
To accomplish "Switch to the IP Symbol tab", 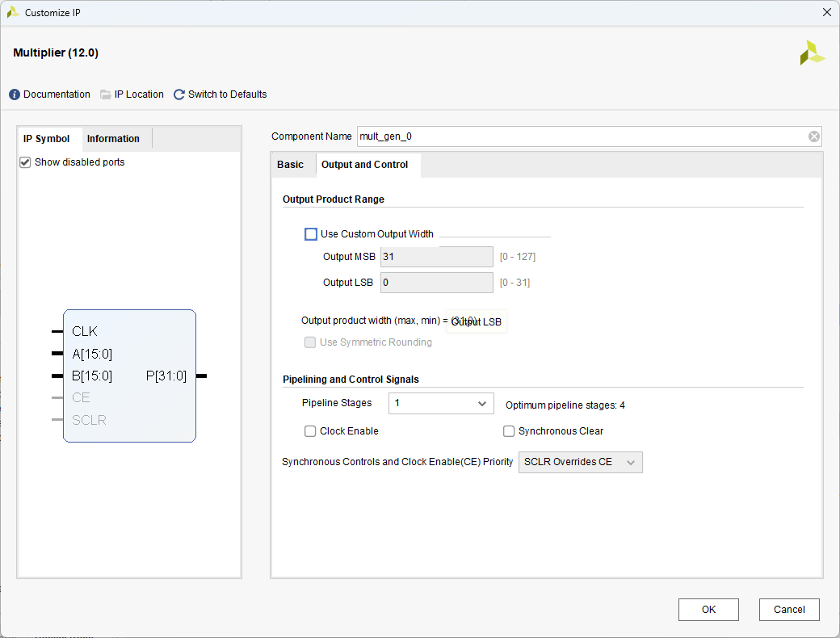I will click(x=47, y=139).
